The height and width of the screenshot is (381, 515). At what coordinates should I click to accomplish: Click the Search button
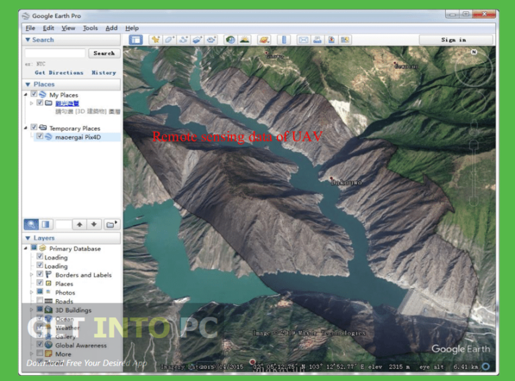coord(104,53)
